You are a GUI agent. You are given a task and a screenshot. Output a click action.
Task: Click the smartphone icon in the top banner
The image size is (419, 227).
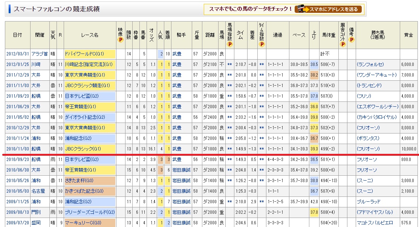point(300,9)
